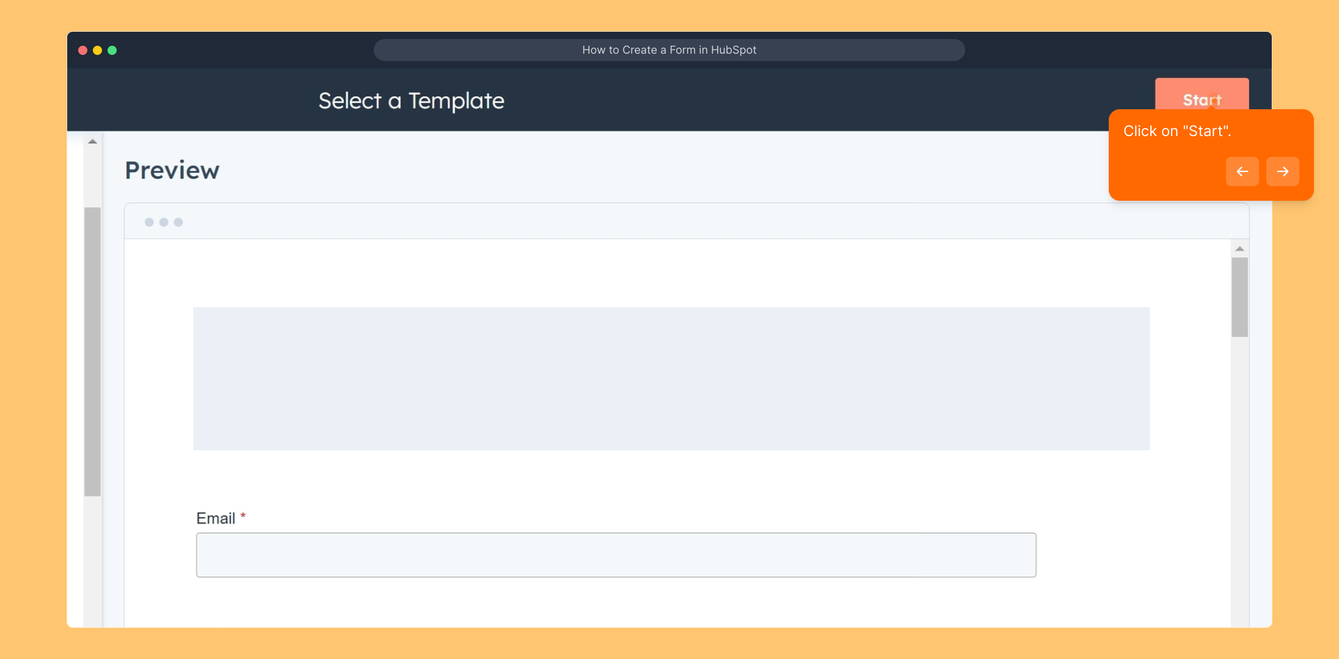Image resolution: width=1339 pixels, height=659 pixels.
Task: Click the outer page scrollbar thumb
Action: pos(93,351)
